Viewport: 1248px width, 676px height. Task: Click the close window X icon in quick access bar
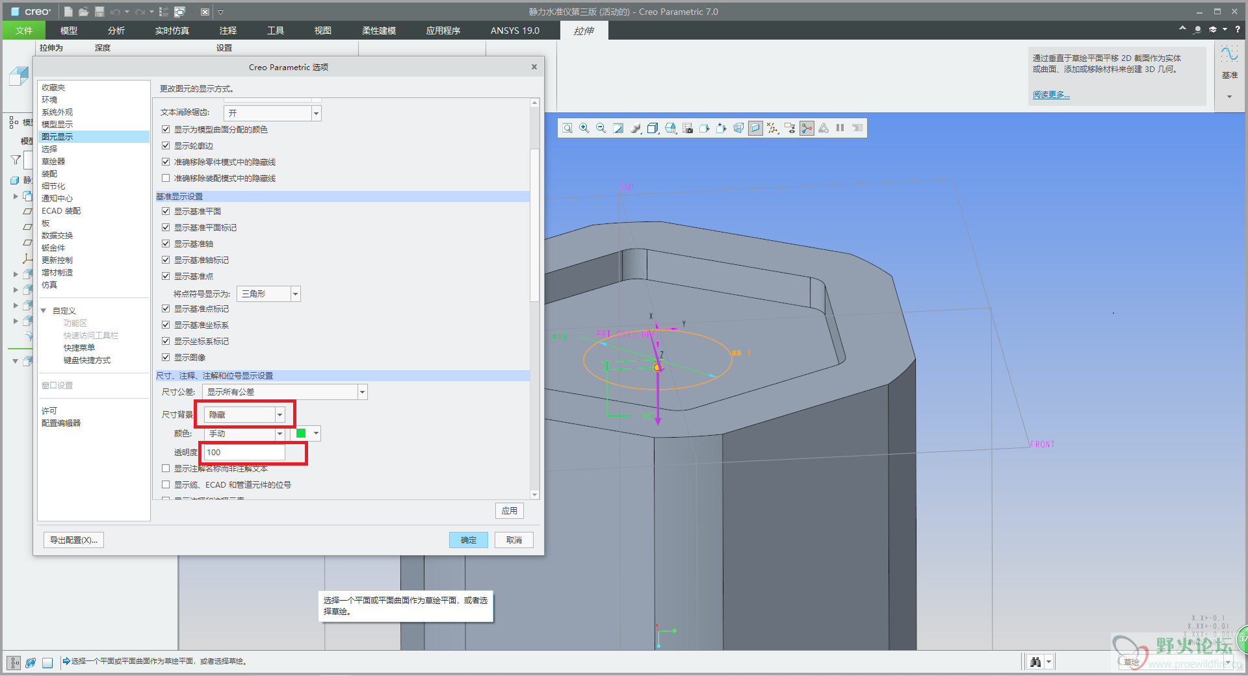click(205, 12)
